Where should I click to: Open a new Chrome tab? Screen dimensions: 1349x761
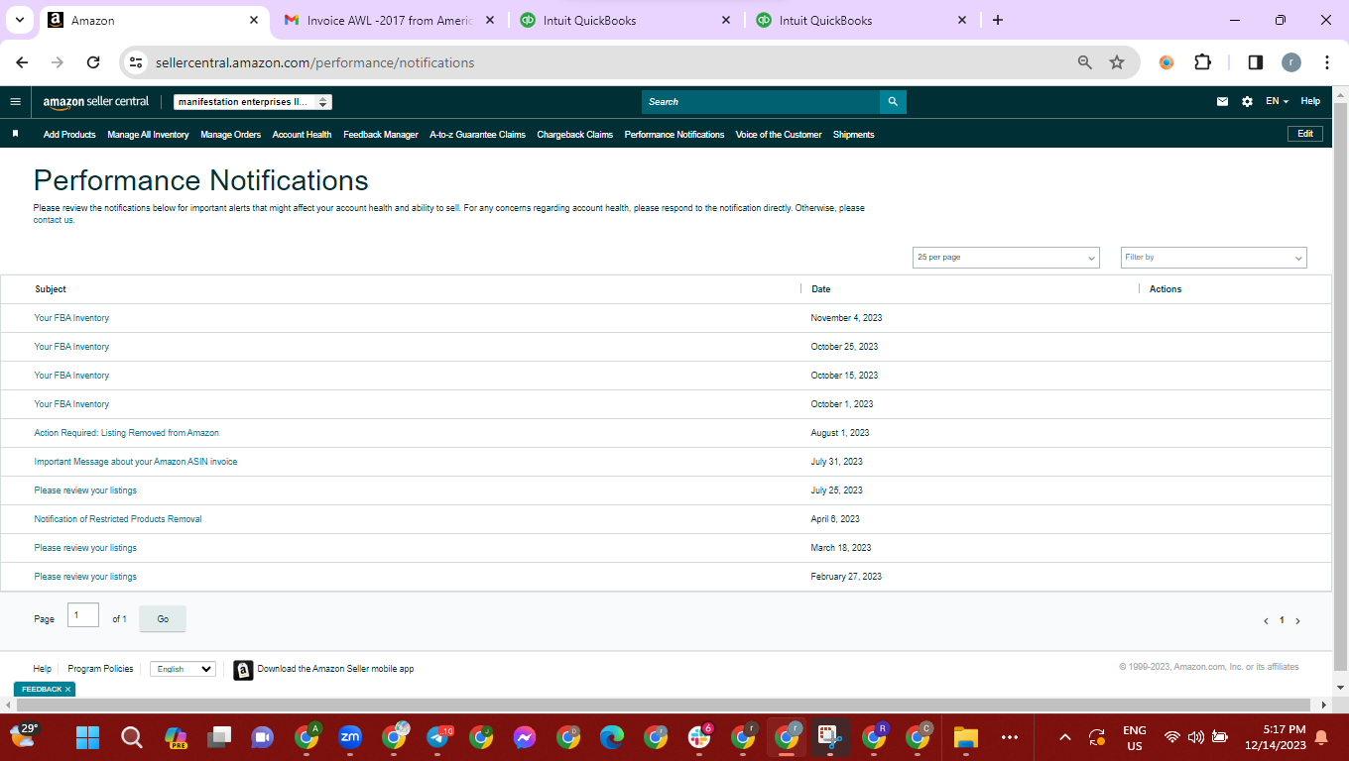(x=998, y=20)
